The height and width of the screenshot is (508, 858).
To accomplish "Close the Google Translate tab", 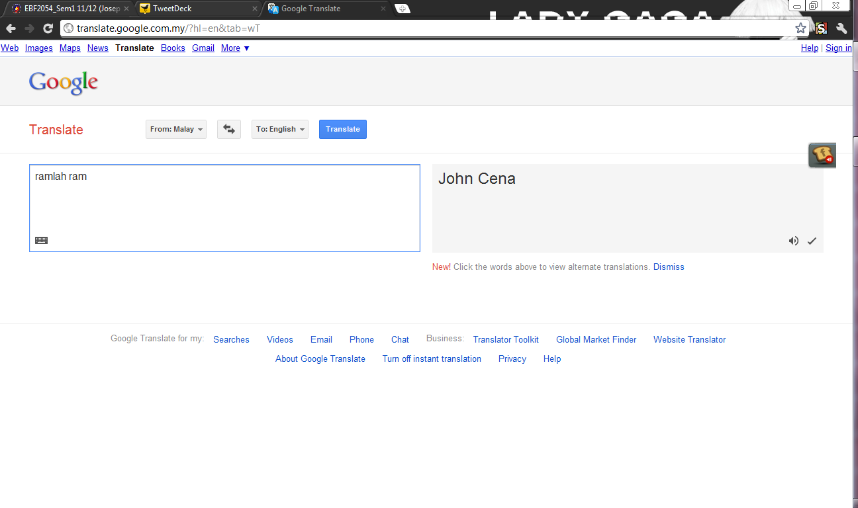I will click(384, 9).
